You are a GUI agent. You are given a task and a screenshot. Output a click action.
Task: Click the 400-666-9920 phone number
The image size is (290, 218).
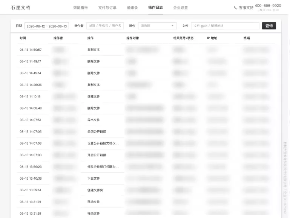[268, 6]
